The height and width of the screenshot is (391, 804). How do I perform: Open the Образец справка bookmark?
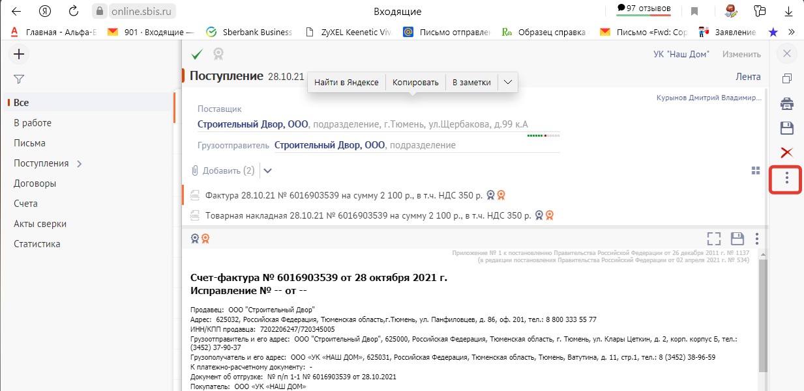click(x=545, y=32)
